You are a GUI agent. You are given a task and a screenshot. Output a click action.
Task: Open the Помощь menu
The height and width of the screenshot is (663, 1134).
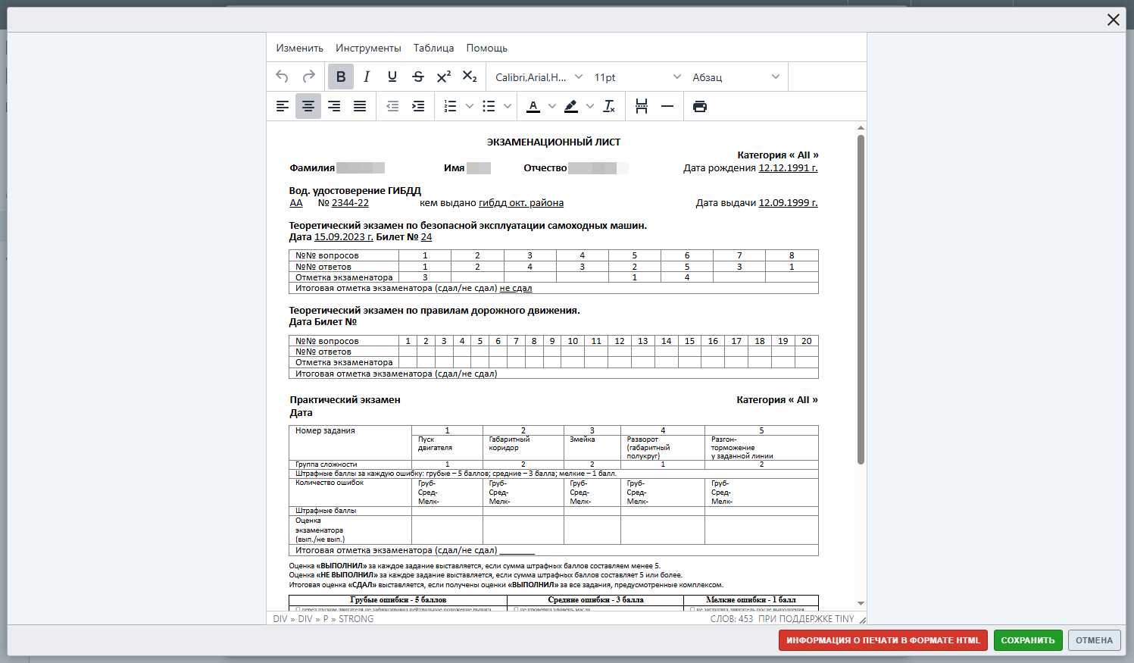pyautogui.click(x=487, y=48)
